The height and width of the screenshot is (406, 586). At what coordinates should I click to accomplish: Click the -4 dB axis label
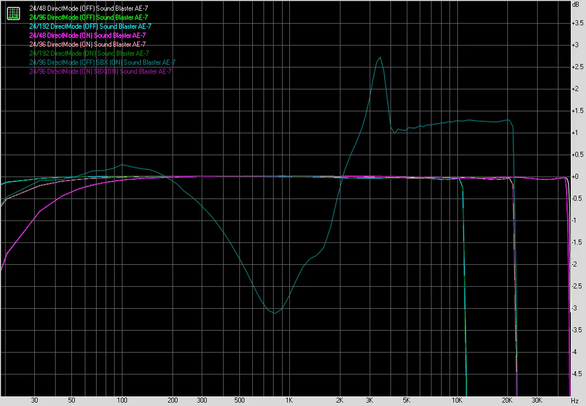[574, 352]
